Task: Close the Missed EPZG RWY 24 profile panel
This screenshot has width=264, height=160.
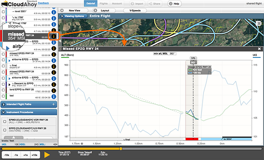Action: click(x=259, y=49)
